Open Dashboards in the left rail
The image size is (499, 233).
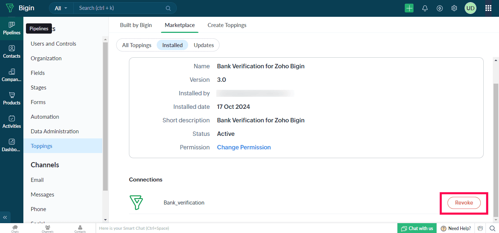[12, 145]
